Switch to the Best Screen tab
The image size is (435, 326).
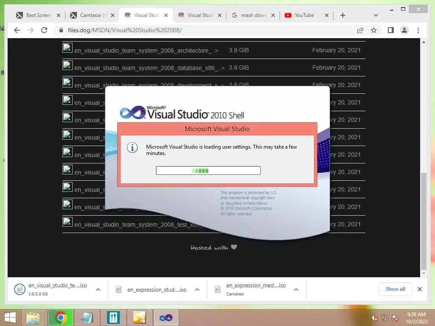coord(38,15)
